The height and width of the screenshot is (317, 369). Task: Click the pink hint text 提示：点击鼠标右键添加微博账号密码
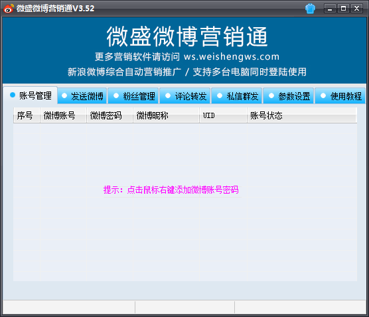point(171,190)
